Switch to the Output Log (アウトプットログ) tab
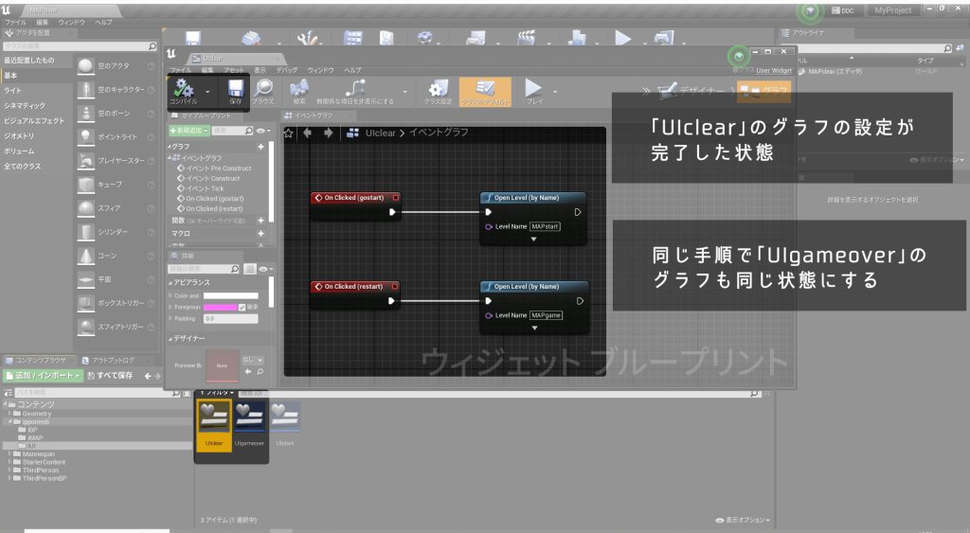 click(112, 360)
